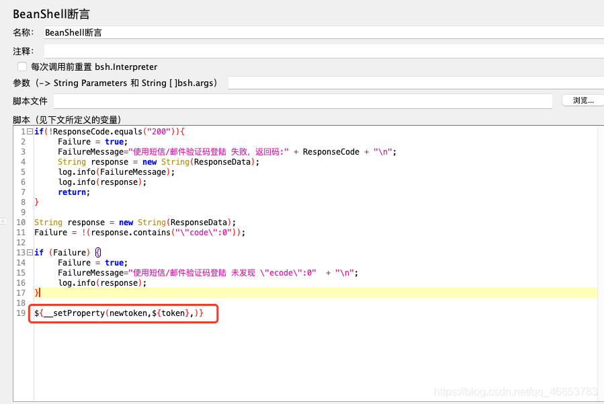This screenshot has width=604, height=404.
Task: Click the 参数 parameters input field
Action: coord(416,83)
